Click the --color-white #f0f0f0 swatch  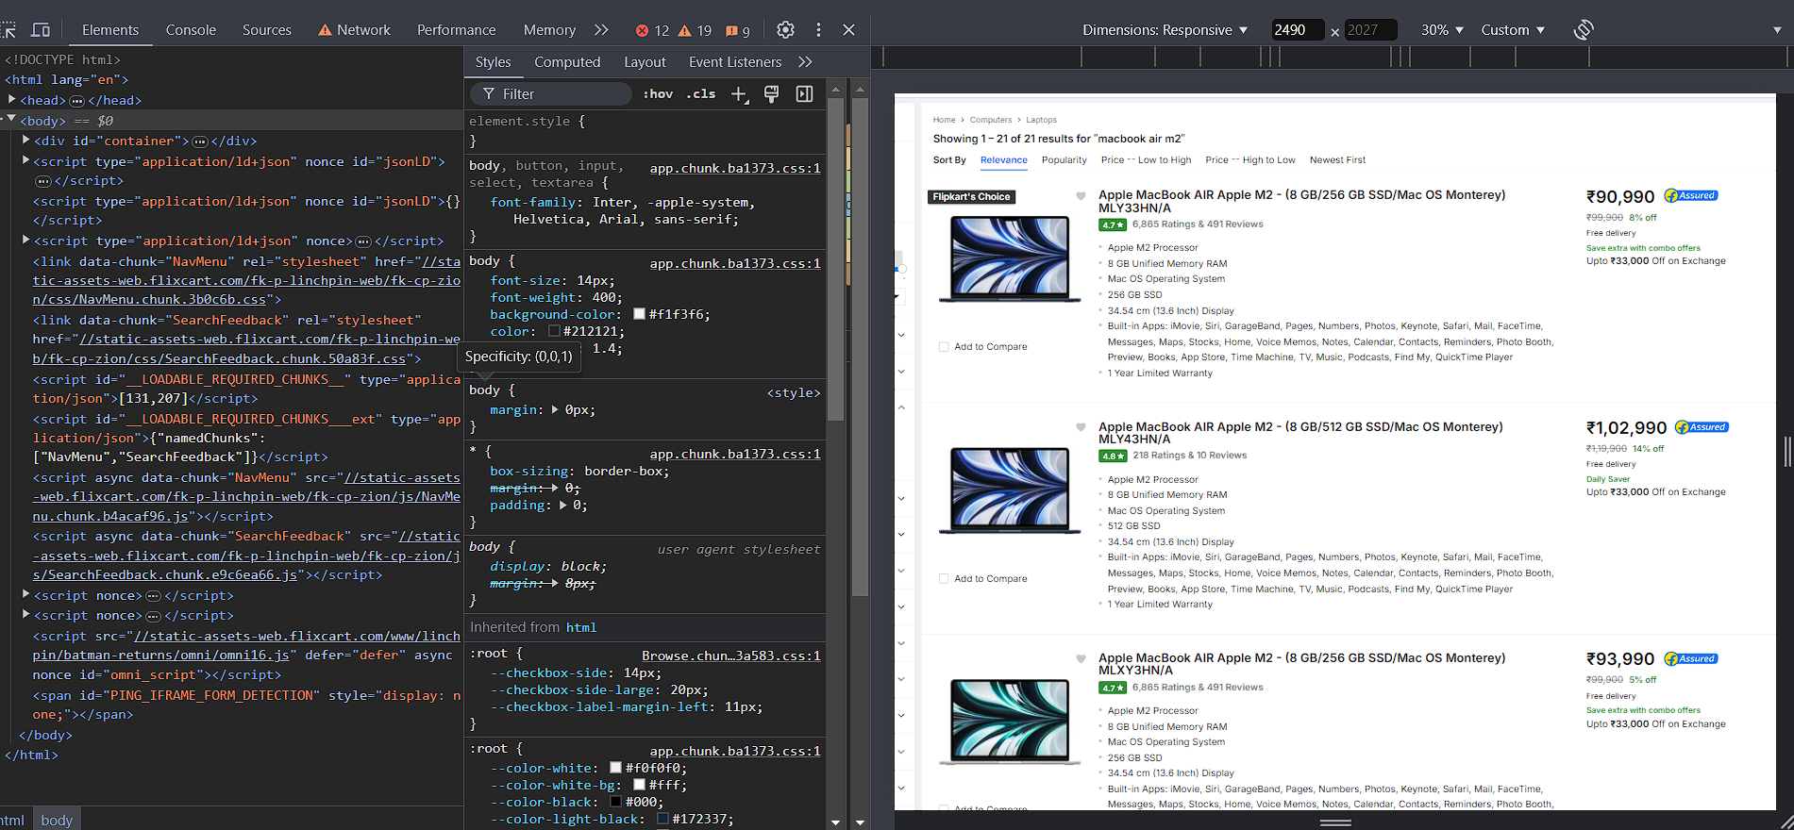615,768
